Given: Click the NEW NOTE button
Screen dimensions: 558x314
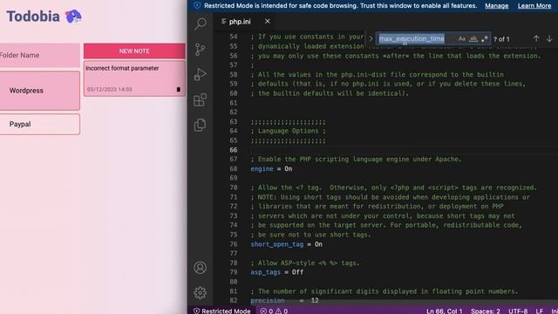Looking at the screenshot, I should (x=134, y=51).
